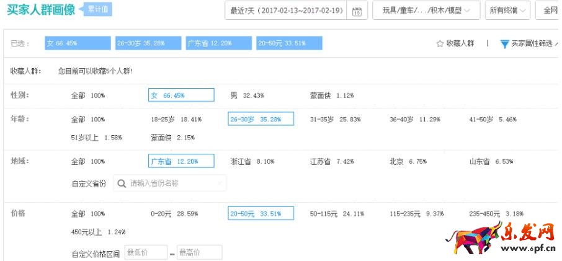
Task: Click the search magnifier in province field
Action: pos(122,184)
